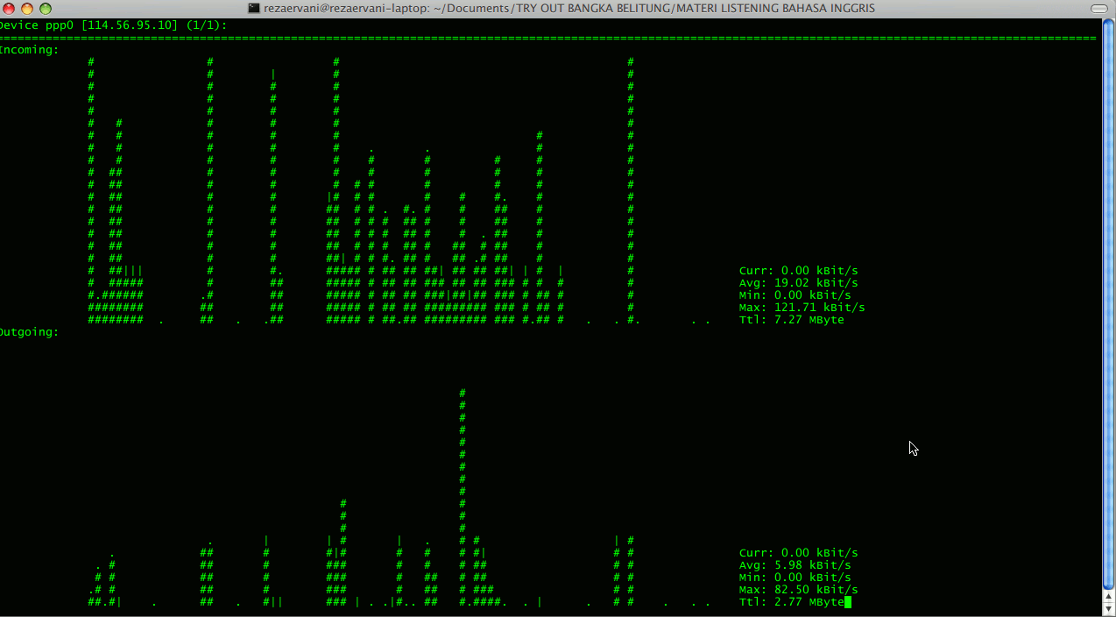The image size is (1116, 617).
Task: Click the Incoming "Min: 0.00 kBit/s" value
Action: coord(795,295)
